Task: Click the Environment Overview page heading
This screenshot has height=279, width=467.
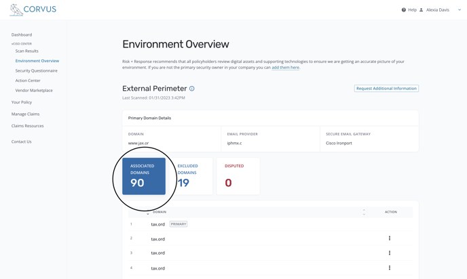Action: (176, 44)
